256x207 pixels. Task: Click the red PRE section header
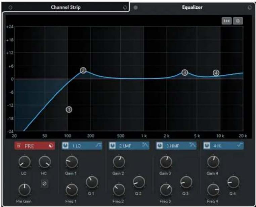35,146
